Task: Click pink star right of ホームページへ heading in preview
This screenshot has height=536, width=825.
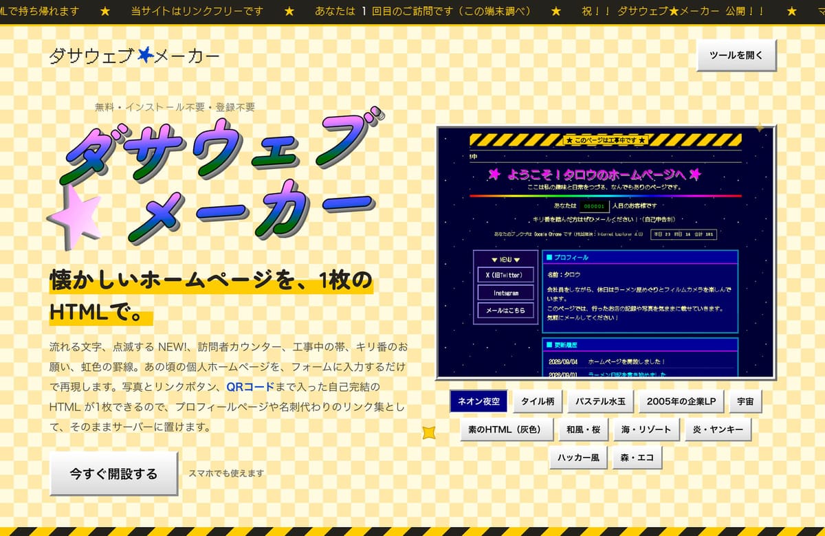Action: pyautogui.click(x=695, y=175)
